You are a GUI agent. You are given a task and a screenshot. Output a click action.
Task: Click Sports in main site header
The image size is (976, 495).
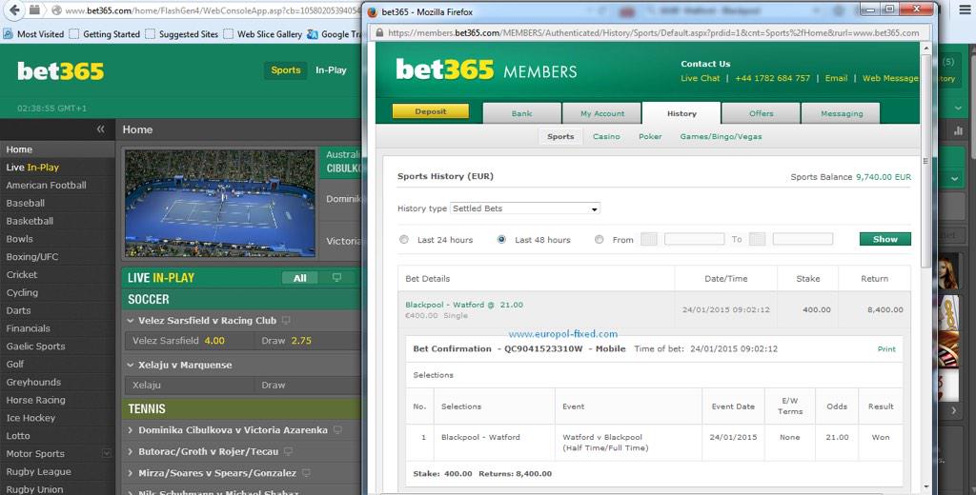point(286,70)
